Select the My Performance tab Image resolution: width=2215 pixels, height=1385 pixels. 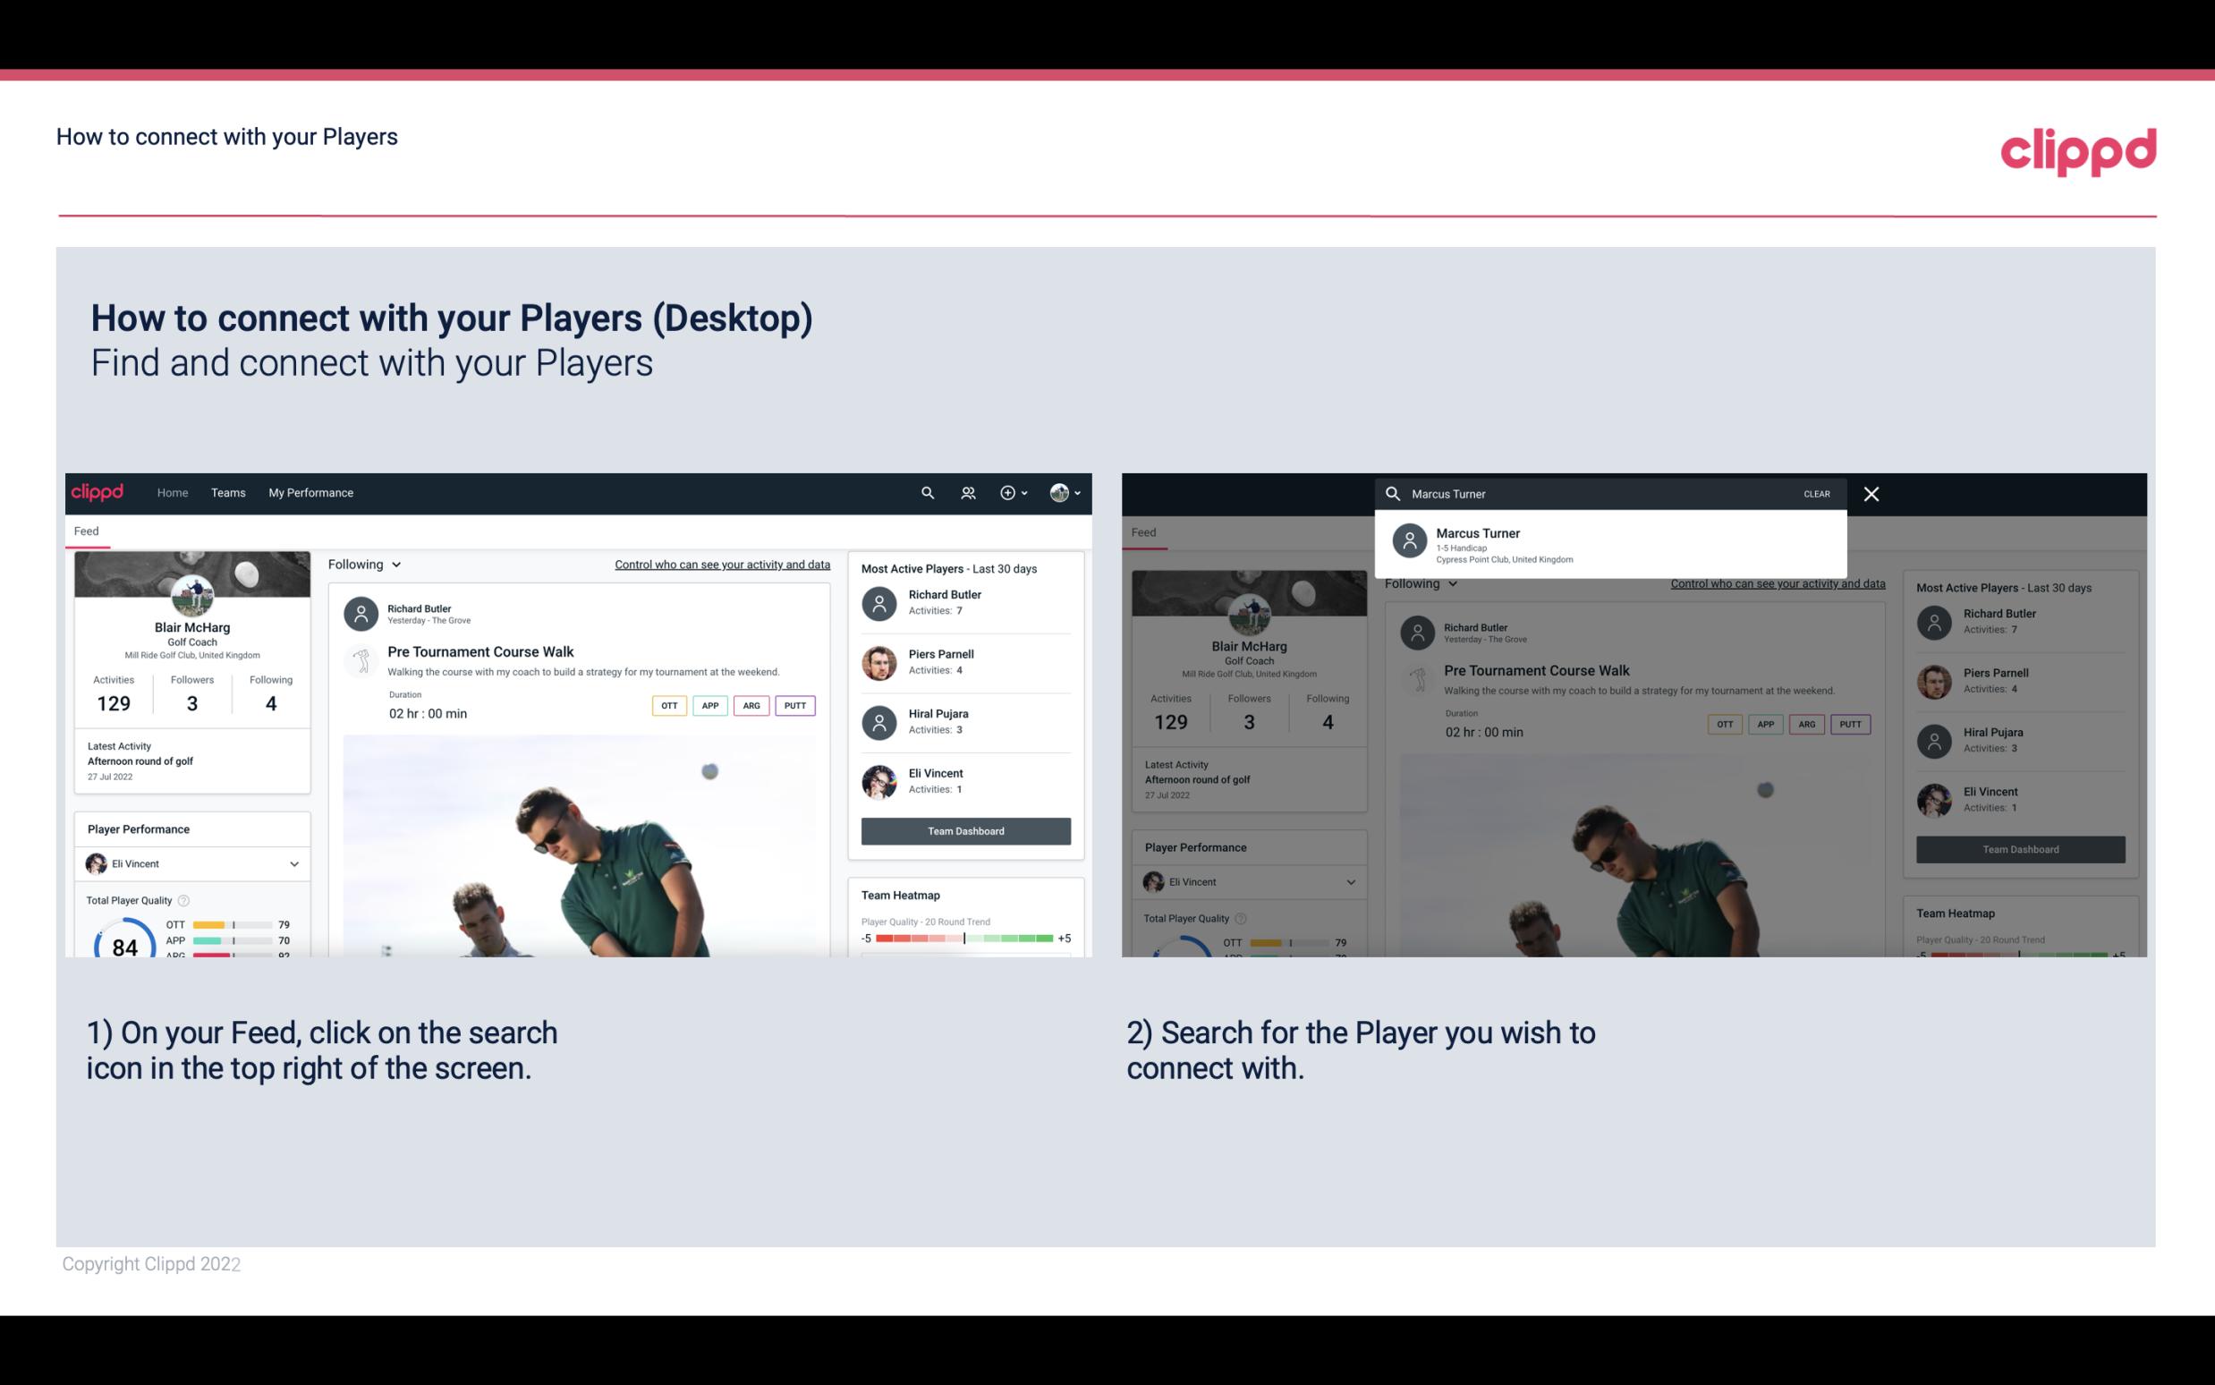tap(311, 491)
